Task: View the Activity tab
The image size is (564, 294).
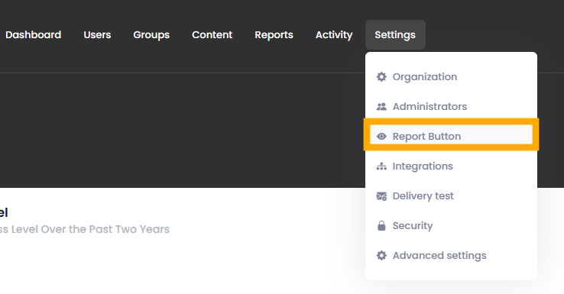Action: [334, 35]
